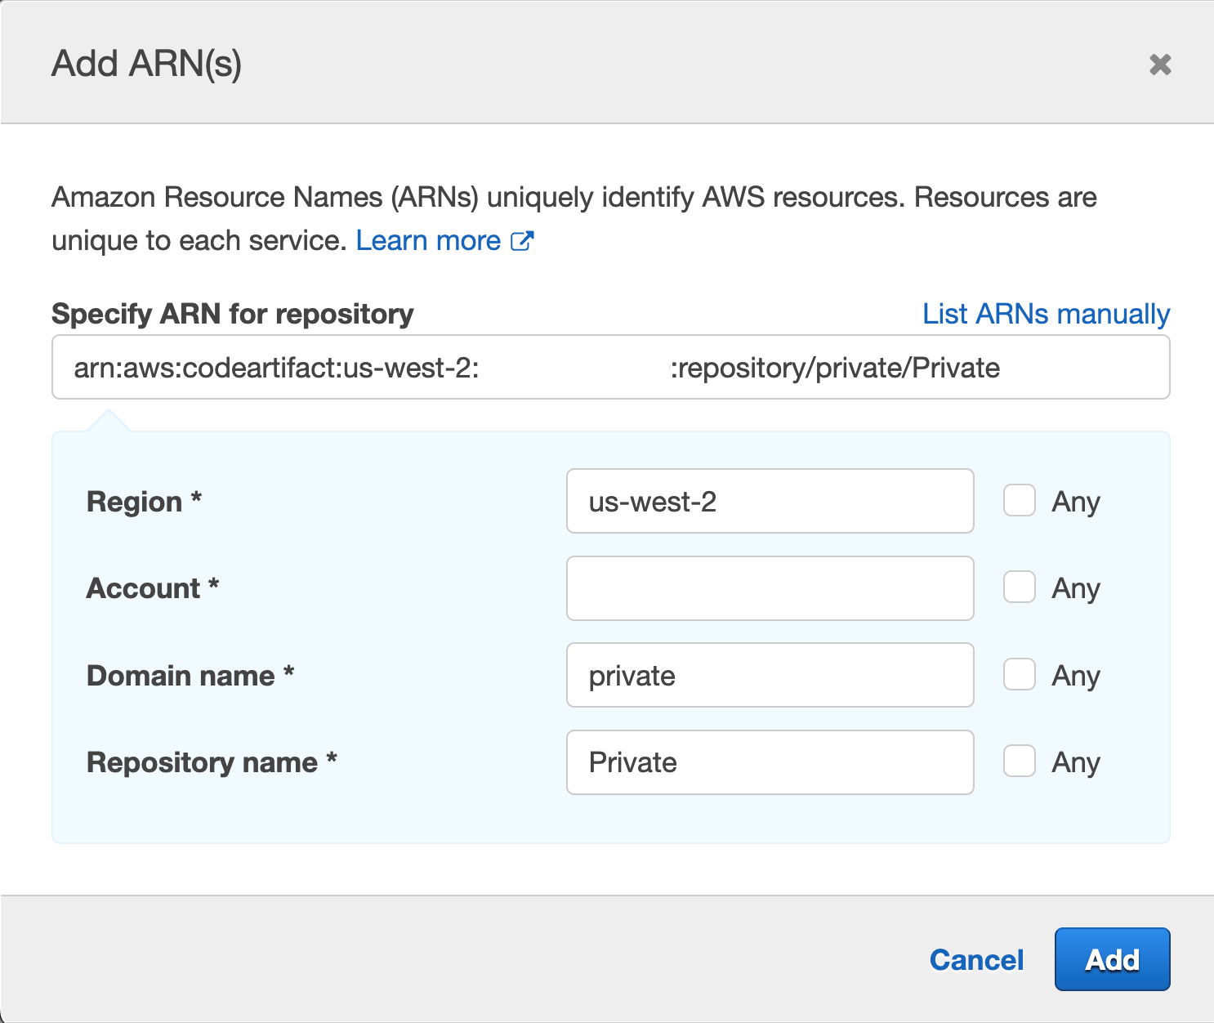Check Any next to Repository name
The height and width of the screenshot is (1023, 1214).
pos(1019,762)
